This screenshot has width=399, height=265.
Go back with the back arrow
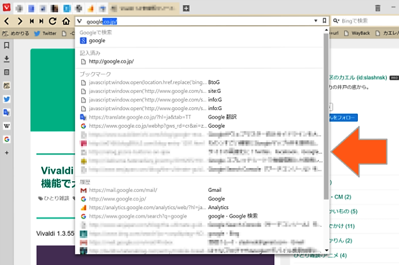tap(7, 21)
